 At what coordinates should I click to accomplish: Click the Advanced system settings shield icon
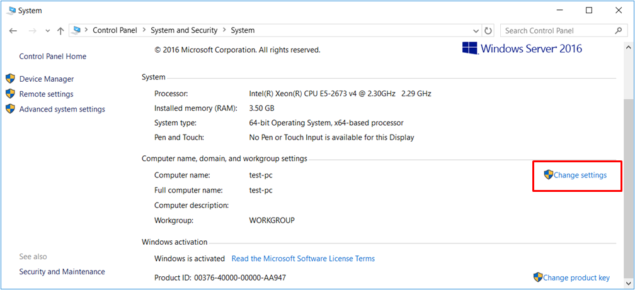[x=10, y=109]
